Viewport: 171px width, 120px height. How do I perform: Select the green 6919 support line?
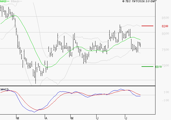point(147,67)
